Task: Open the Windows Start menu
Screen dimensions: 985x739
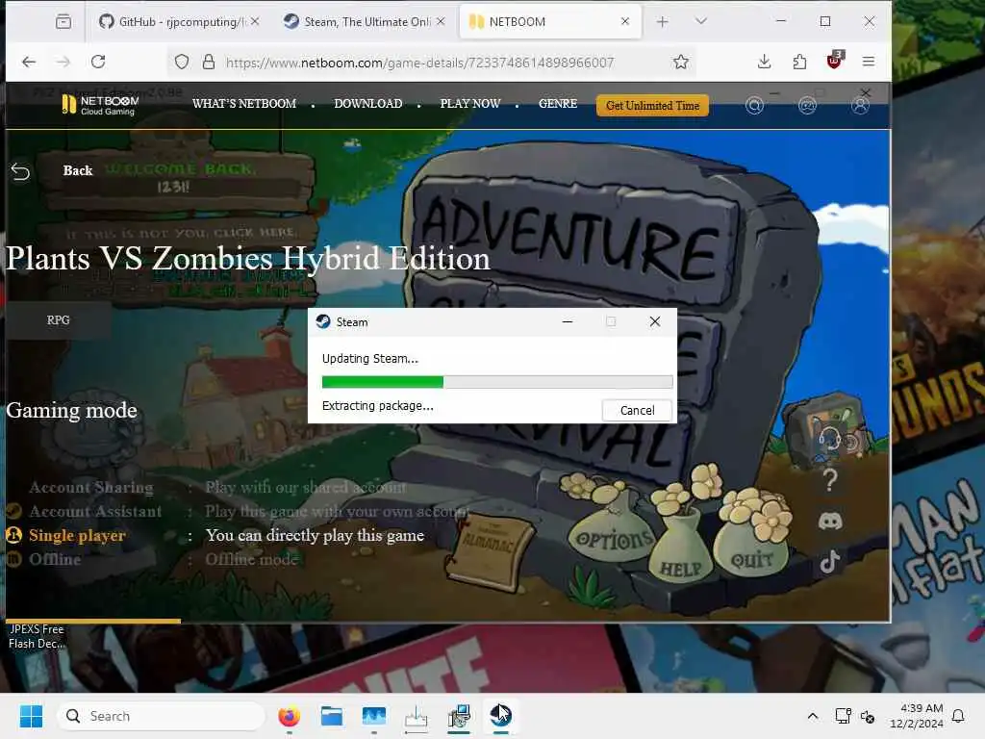Action: (x=31, y=716)
